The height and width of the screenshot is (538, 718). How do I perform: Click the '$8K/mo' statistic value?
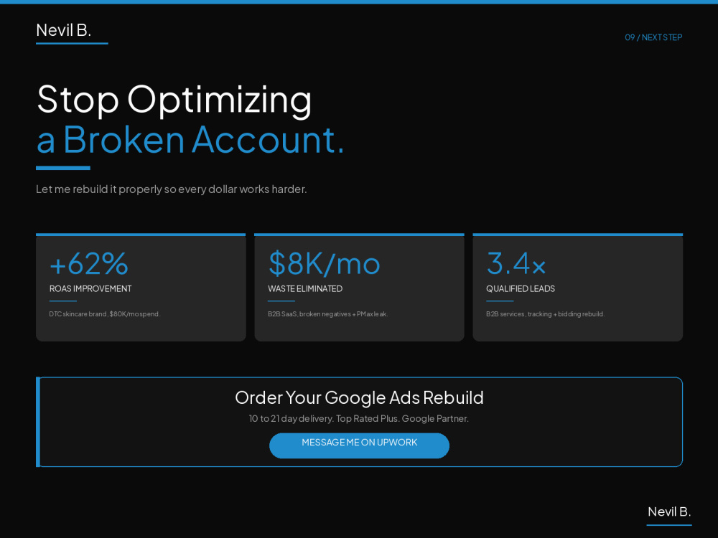pyautogui.click(x=325, y=263)
